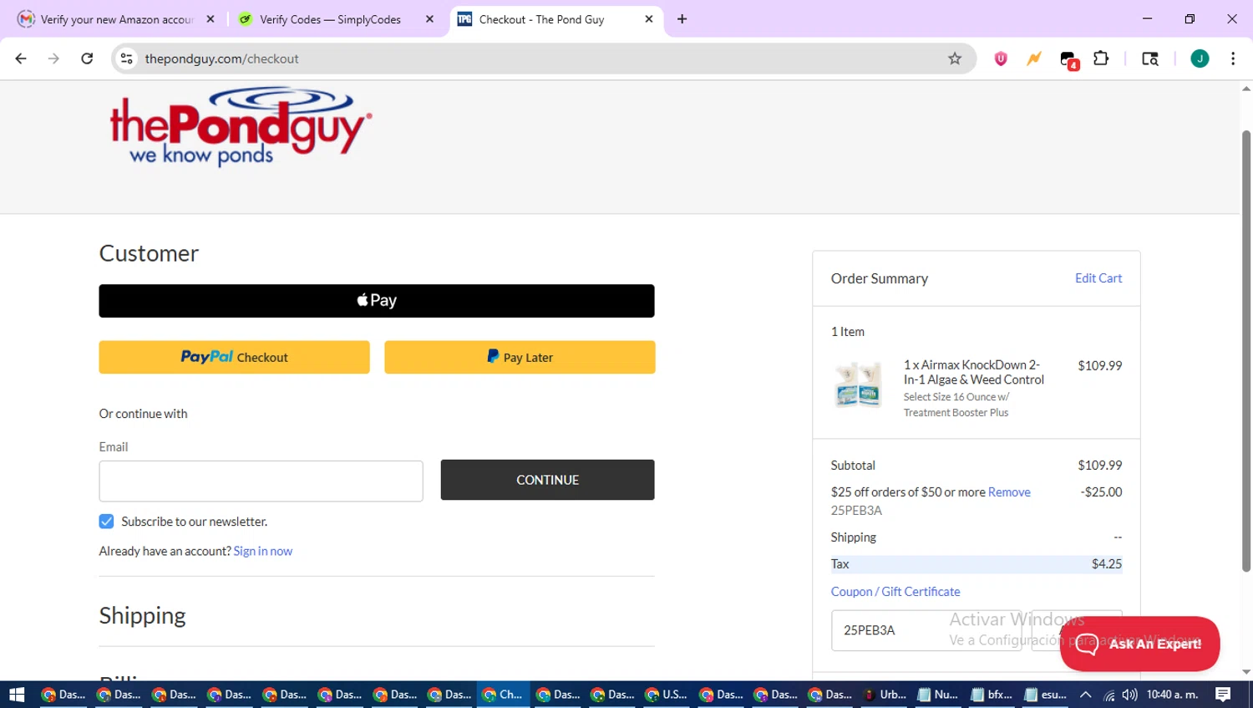This screenshot has width=1253, height=708.
Task: Select the discount amount -$25.00
Action: click(1101, 492)
